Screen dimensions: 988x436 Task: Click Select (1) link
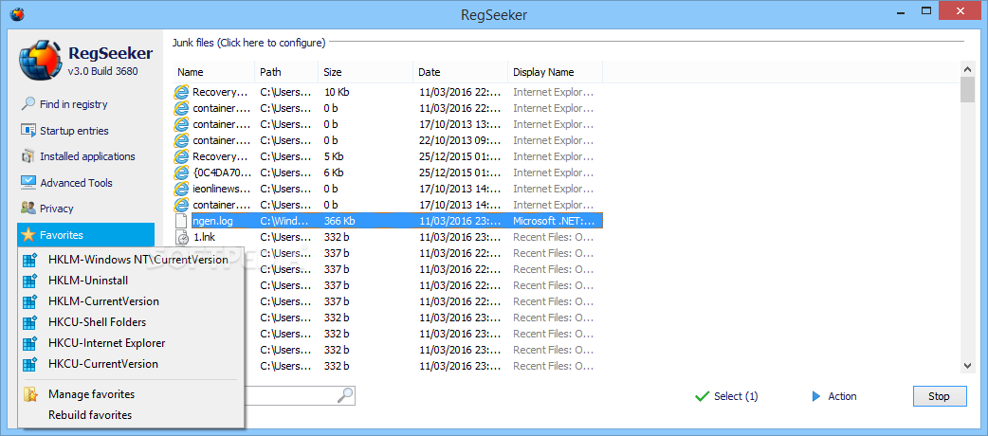tap(736, 396)
